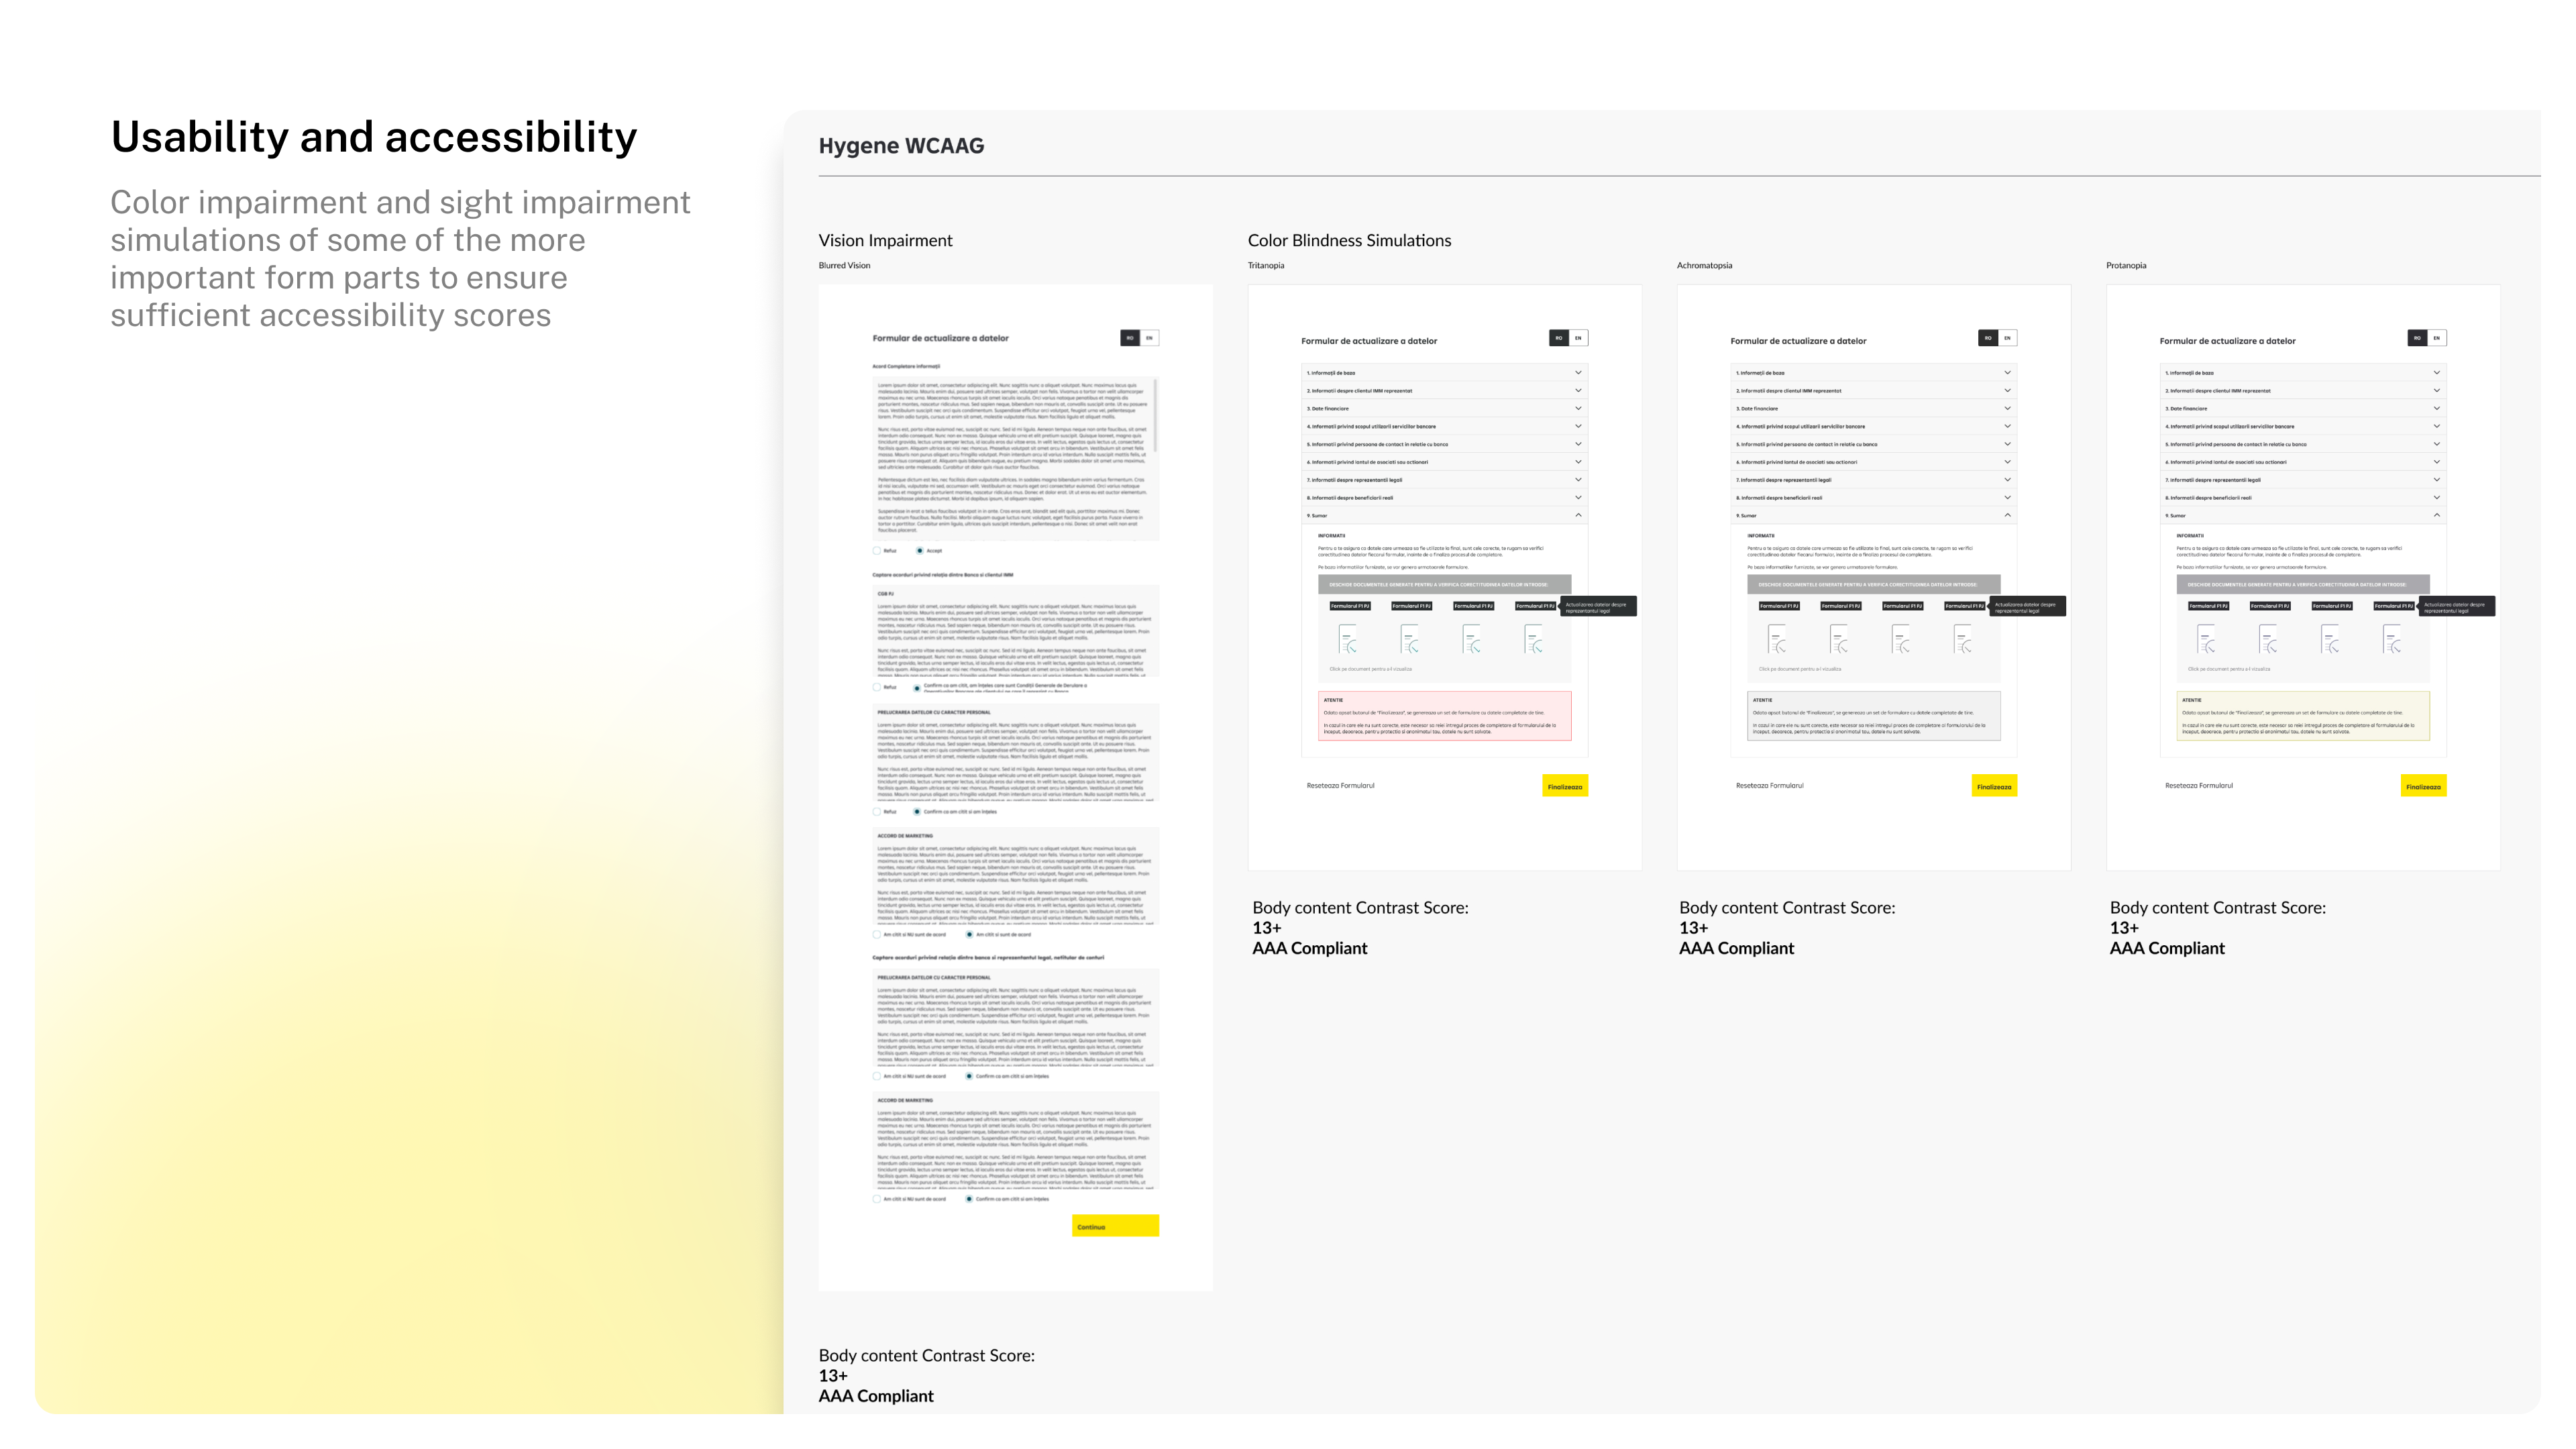Click last document icon in Tritanopia panel
Viewport: 2576px width, 1449px height.
pos(1533,638)
